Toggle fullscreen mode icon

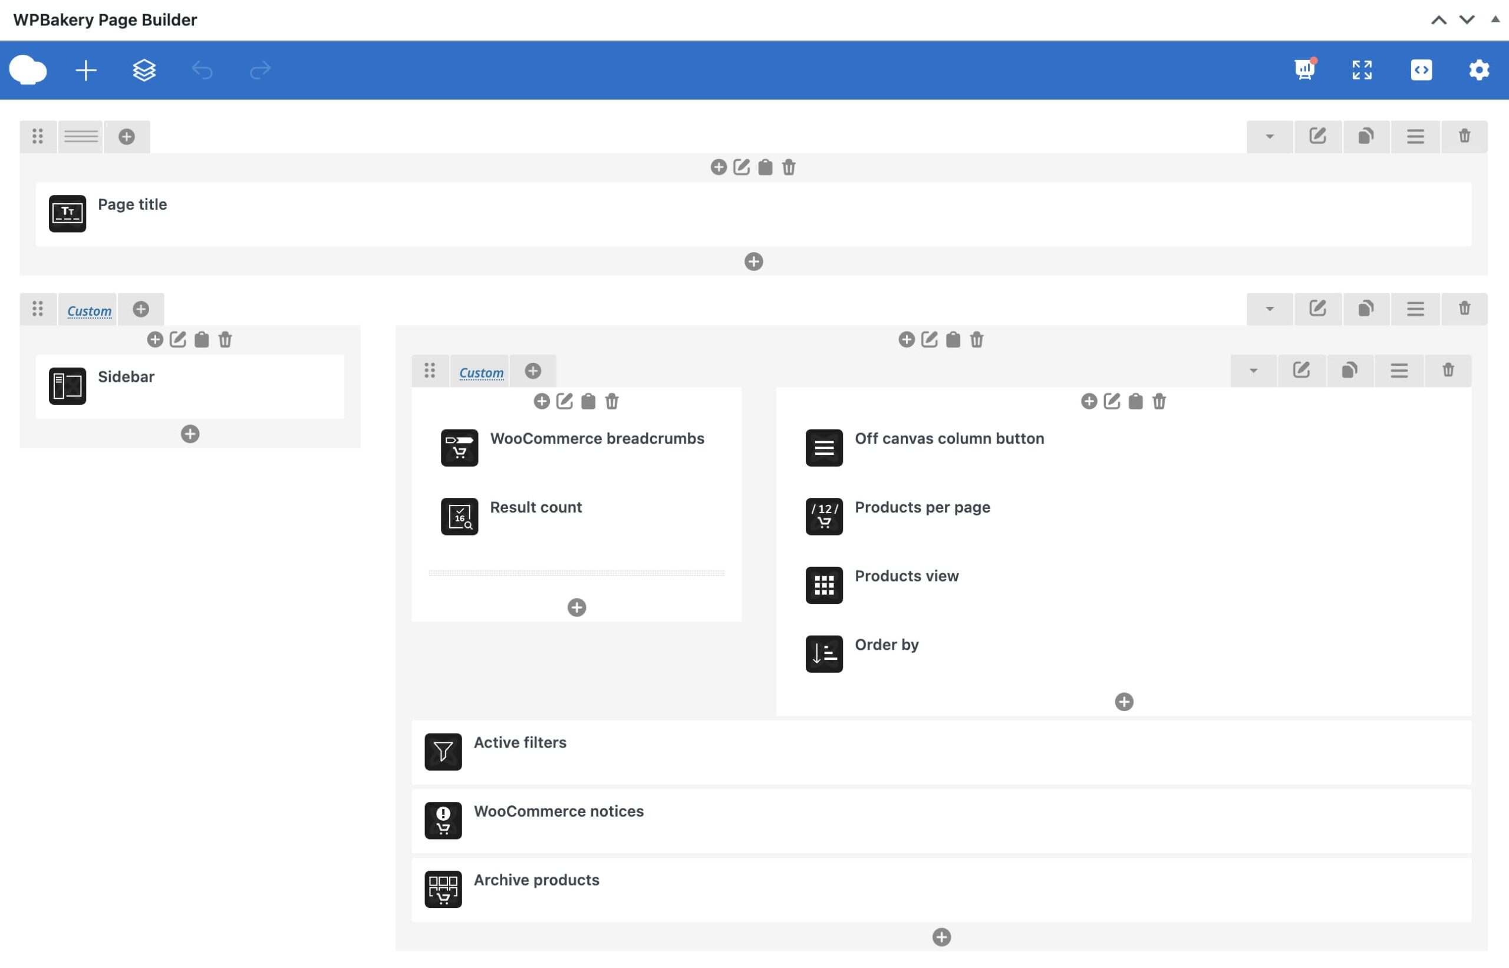click(x=1362, y=70)
